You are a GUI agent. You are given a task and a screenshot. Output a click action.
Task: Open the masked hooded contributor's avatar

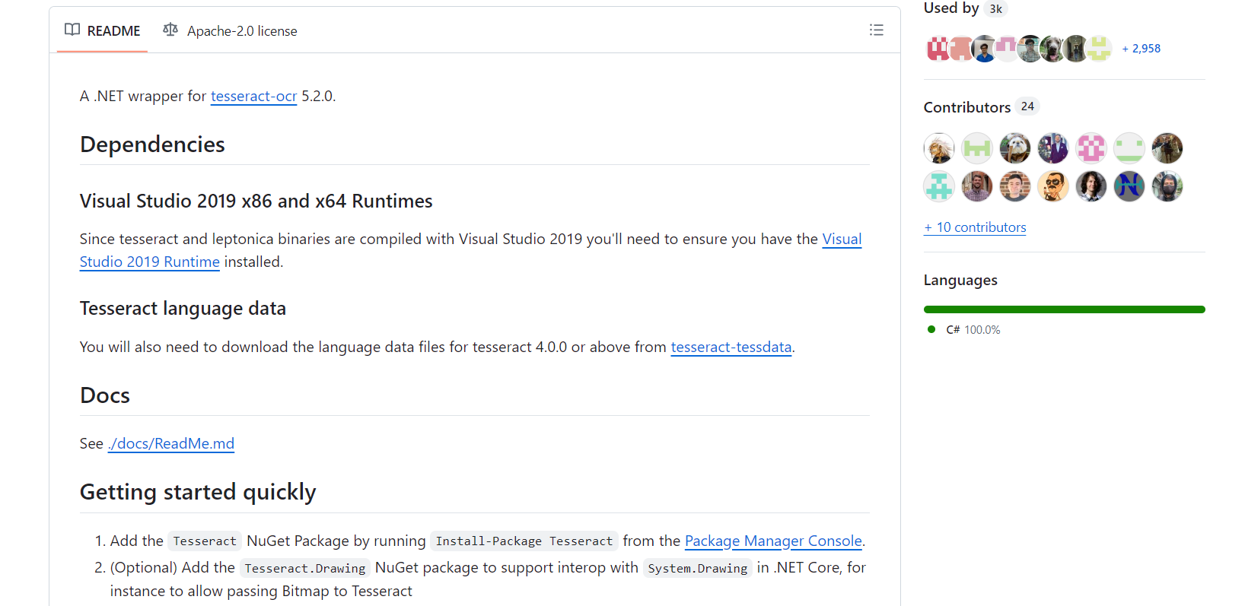[x=1167, y=186]
